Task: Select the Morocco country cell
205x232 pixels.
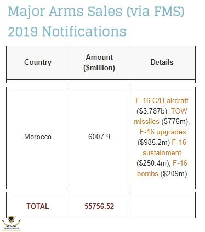Action: (38, 137)
